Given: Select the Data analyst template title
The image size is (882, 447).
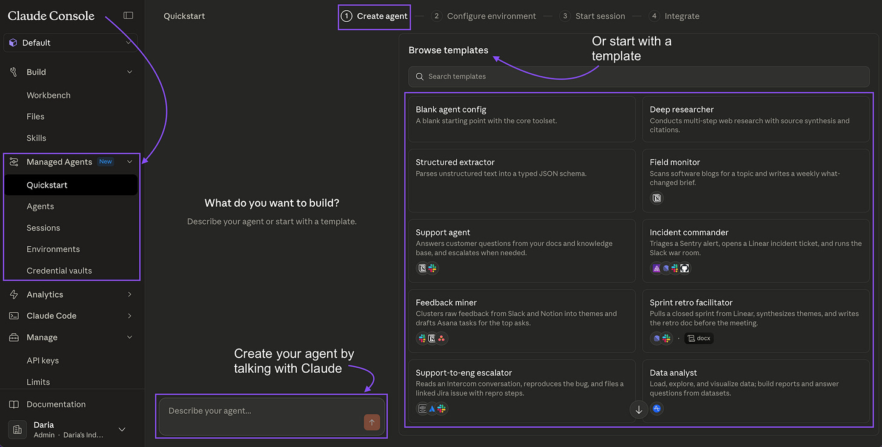Looking at the screenshot, I should pos(674,373).
